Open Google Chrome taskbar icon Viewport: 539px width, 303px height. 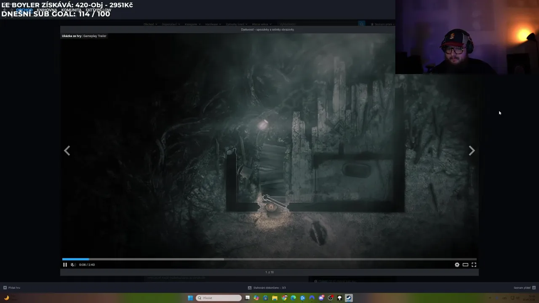[x=284, y=298]
